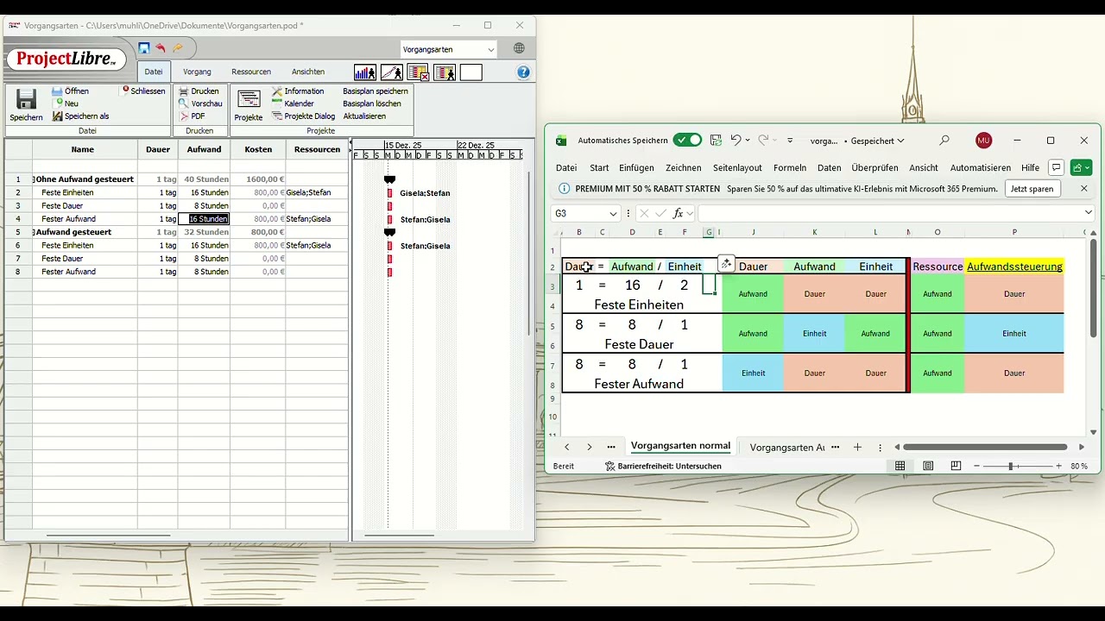Click Basisplan löschen

point(372,103)
